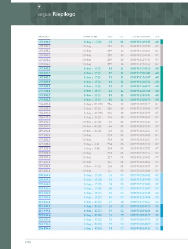Open article link 187.300.5
This screenshot has height=249, width=188.
(45, 171)
